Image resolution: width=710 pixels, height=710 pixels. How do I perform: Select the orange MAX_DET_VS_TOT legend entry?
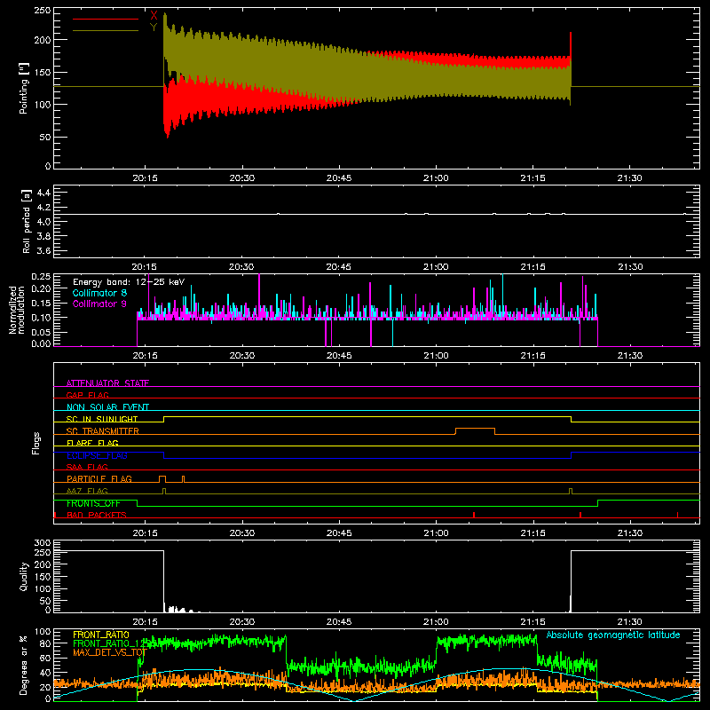(109, 652)
